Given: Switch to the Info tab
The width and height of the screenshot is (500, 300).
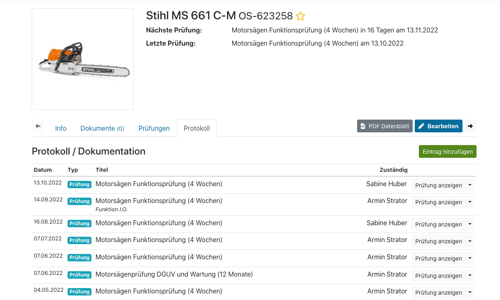Looking at the screenshot, I should (61, 128).
